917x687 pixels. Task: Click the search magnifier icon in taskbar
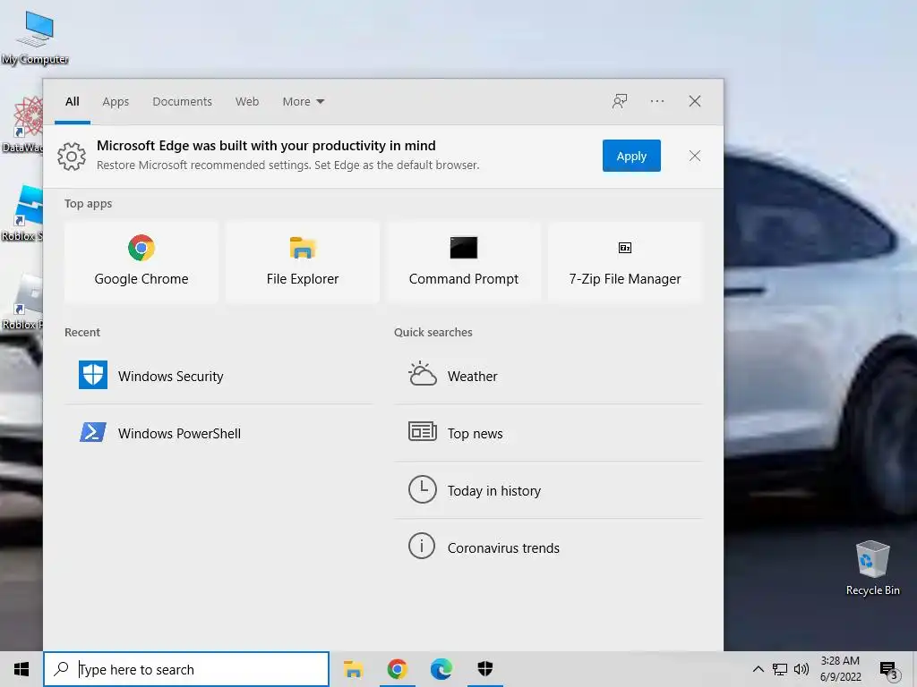[61, 668]
